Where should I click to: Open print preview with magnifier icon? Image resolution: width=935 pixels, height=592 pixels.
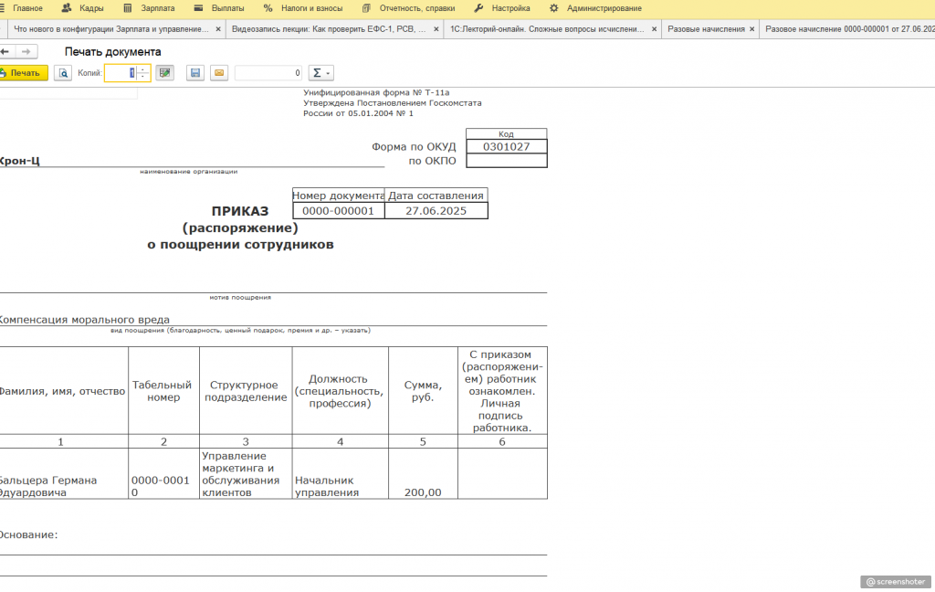click(63, 73)
